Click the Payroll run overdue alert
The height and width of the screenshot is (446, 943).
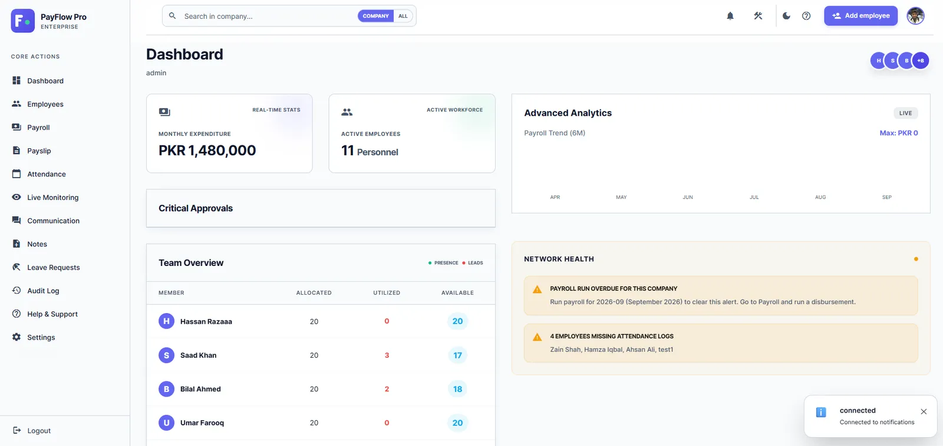(721, 295)
